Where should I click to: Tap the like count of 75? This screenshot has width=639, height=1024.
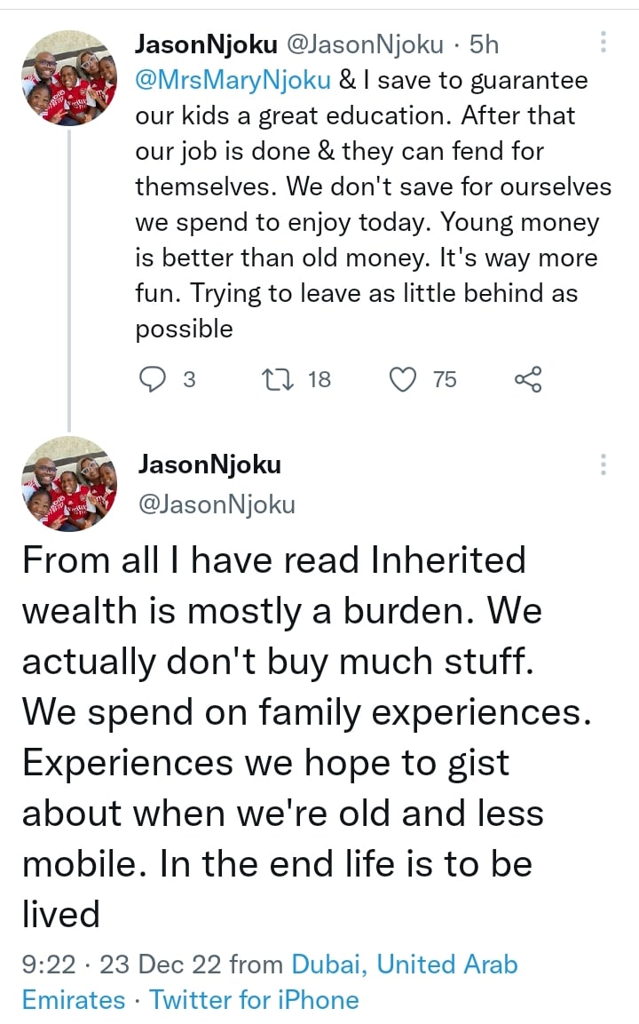(444, 380)
